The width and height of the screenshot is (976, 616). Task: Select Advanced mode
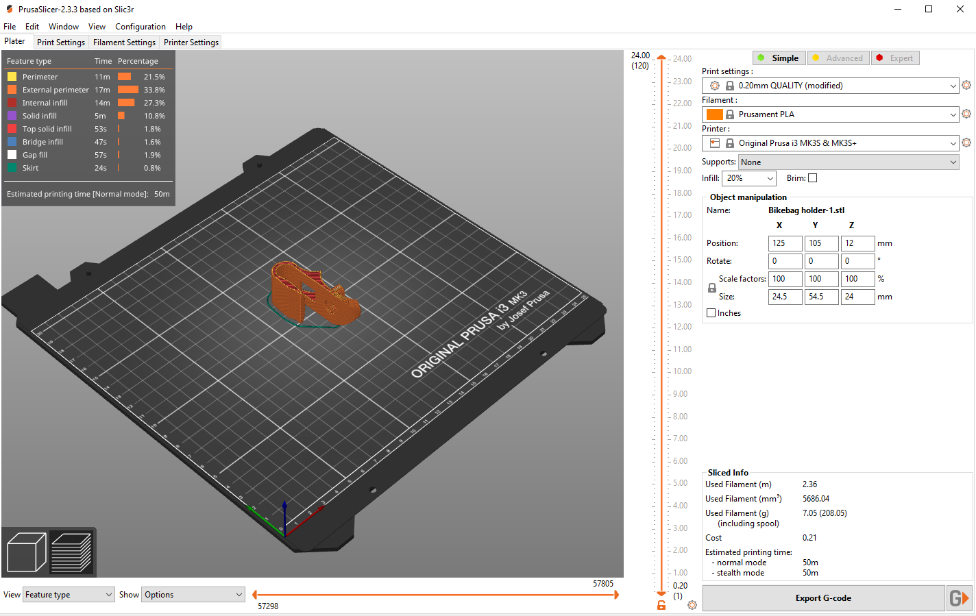pos(838,58)
